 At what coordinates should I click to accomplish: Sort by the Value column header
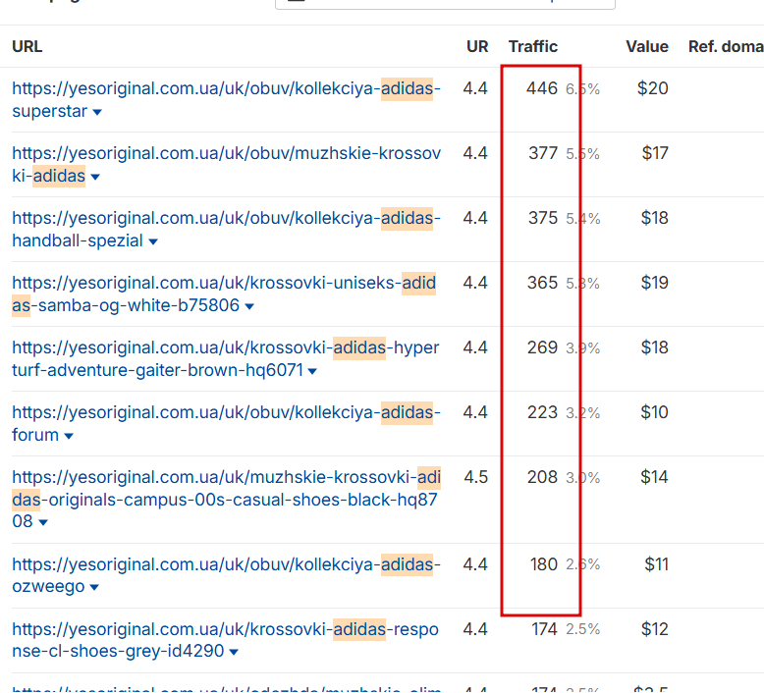pos(647,47)
